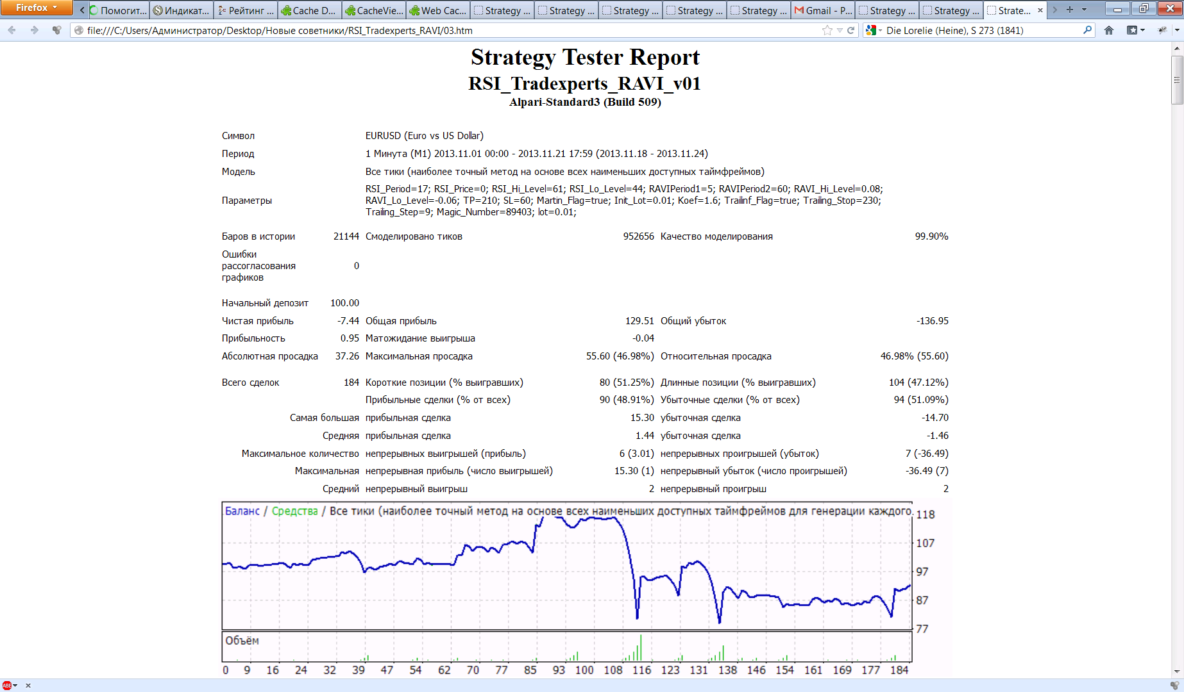Click the vertical scrollbar thumb
The width and height of the screenshot is (1184, 692).
tap(1177, 80)
